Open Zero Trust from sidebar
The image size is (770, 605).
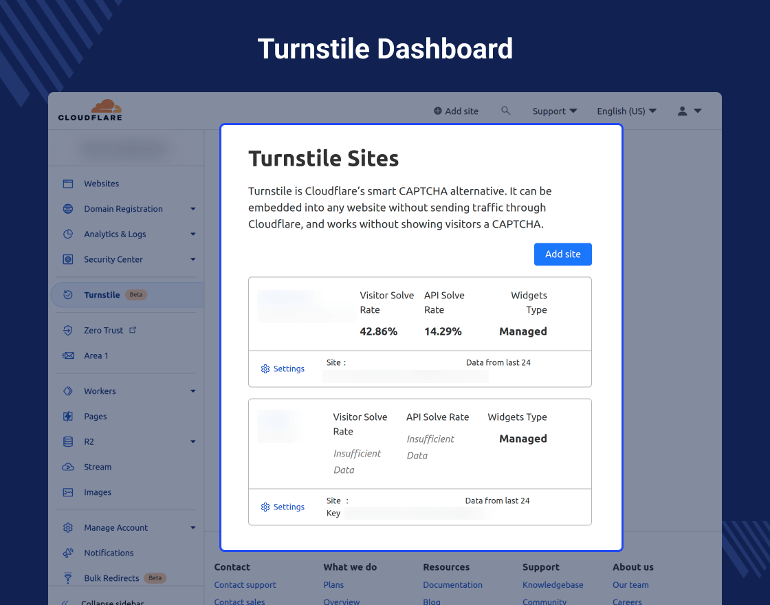(103, 331)
